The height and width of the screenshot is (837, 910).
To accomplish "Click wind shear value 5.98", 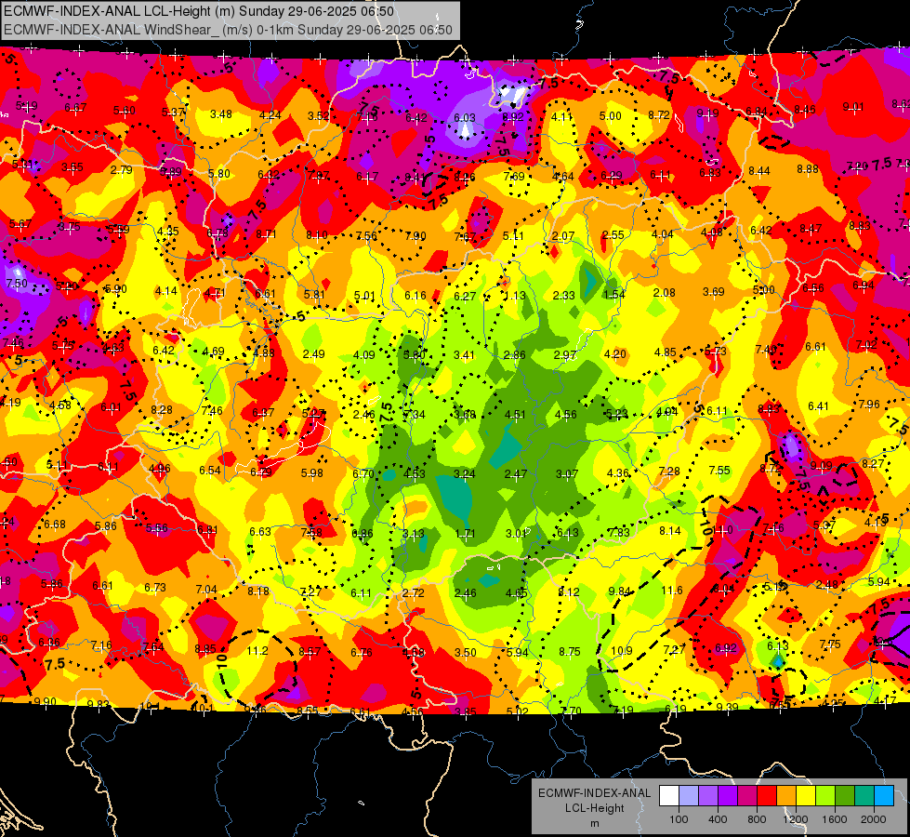I will click(x=311, y=473).
